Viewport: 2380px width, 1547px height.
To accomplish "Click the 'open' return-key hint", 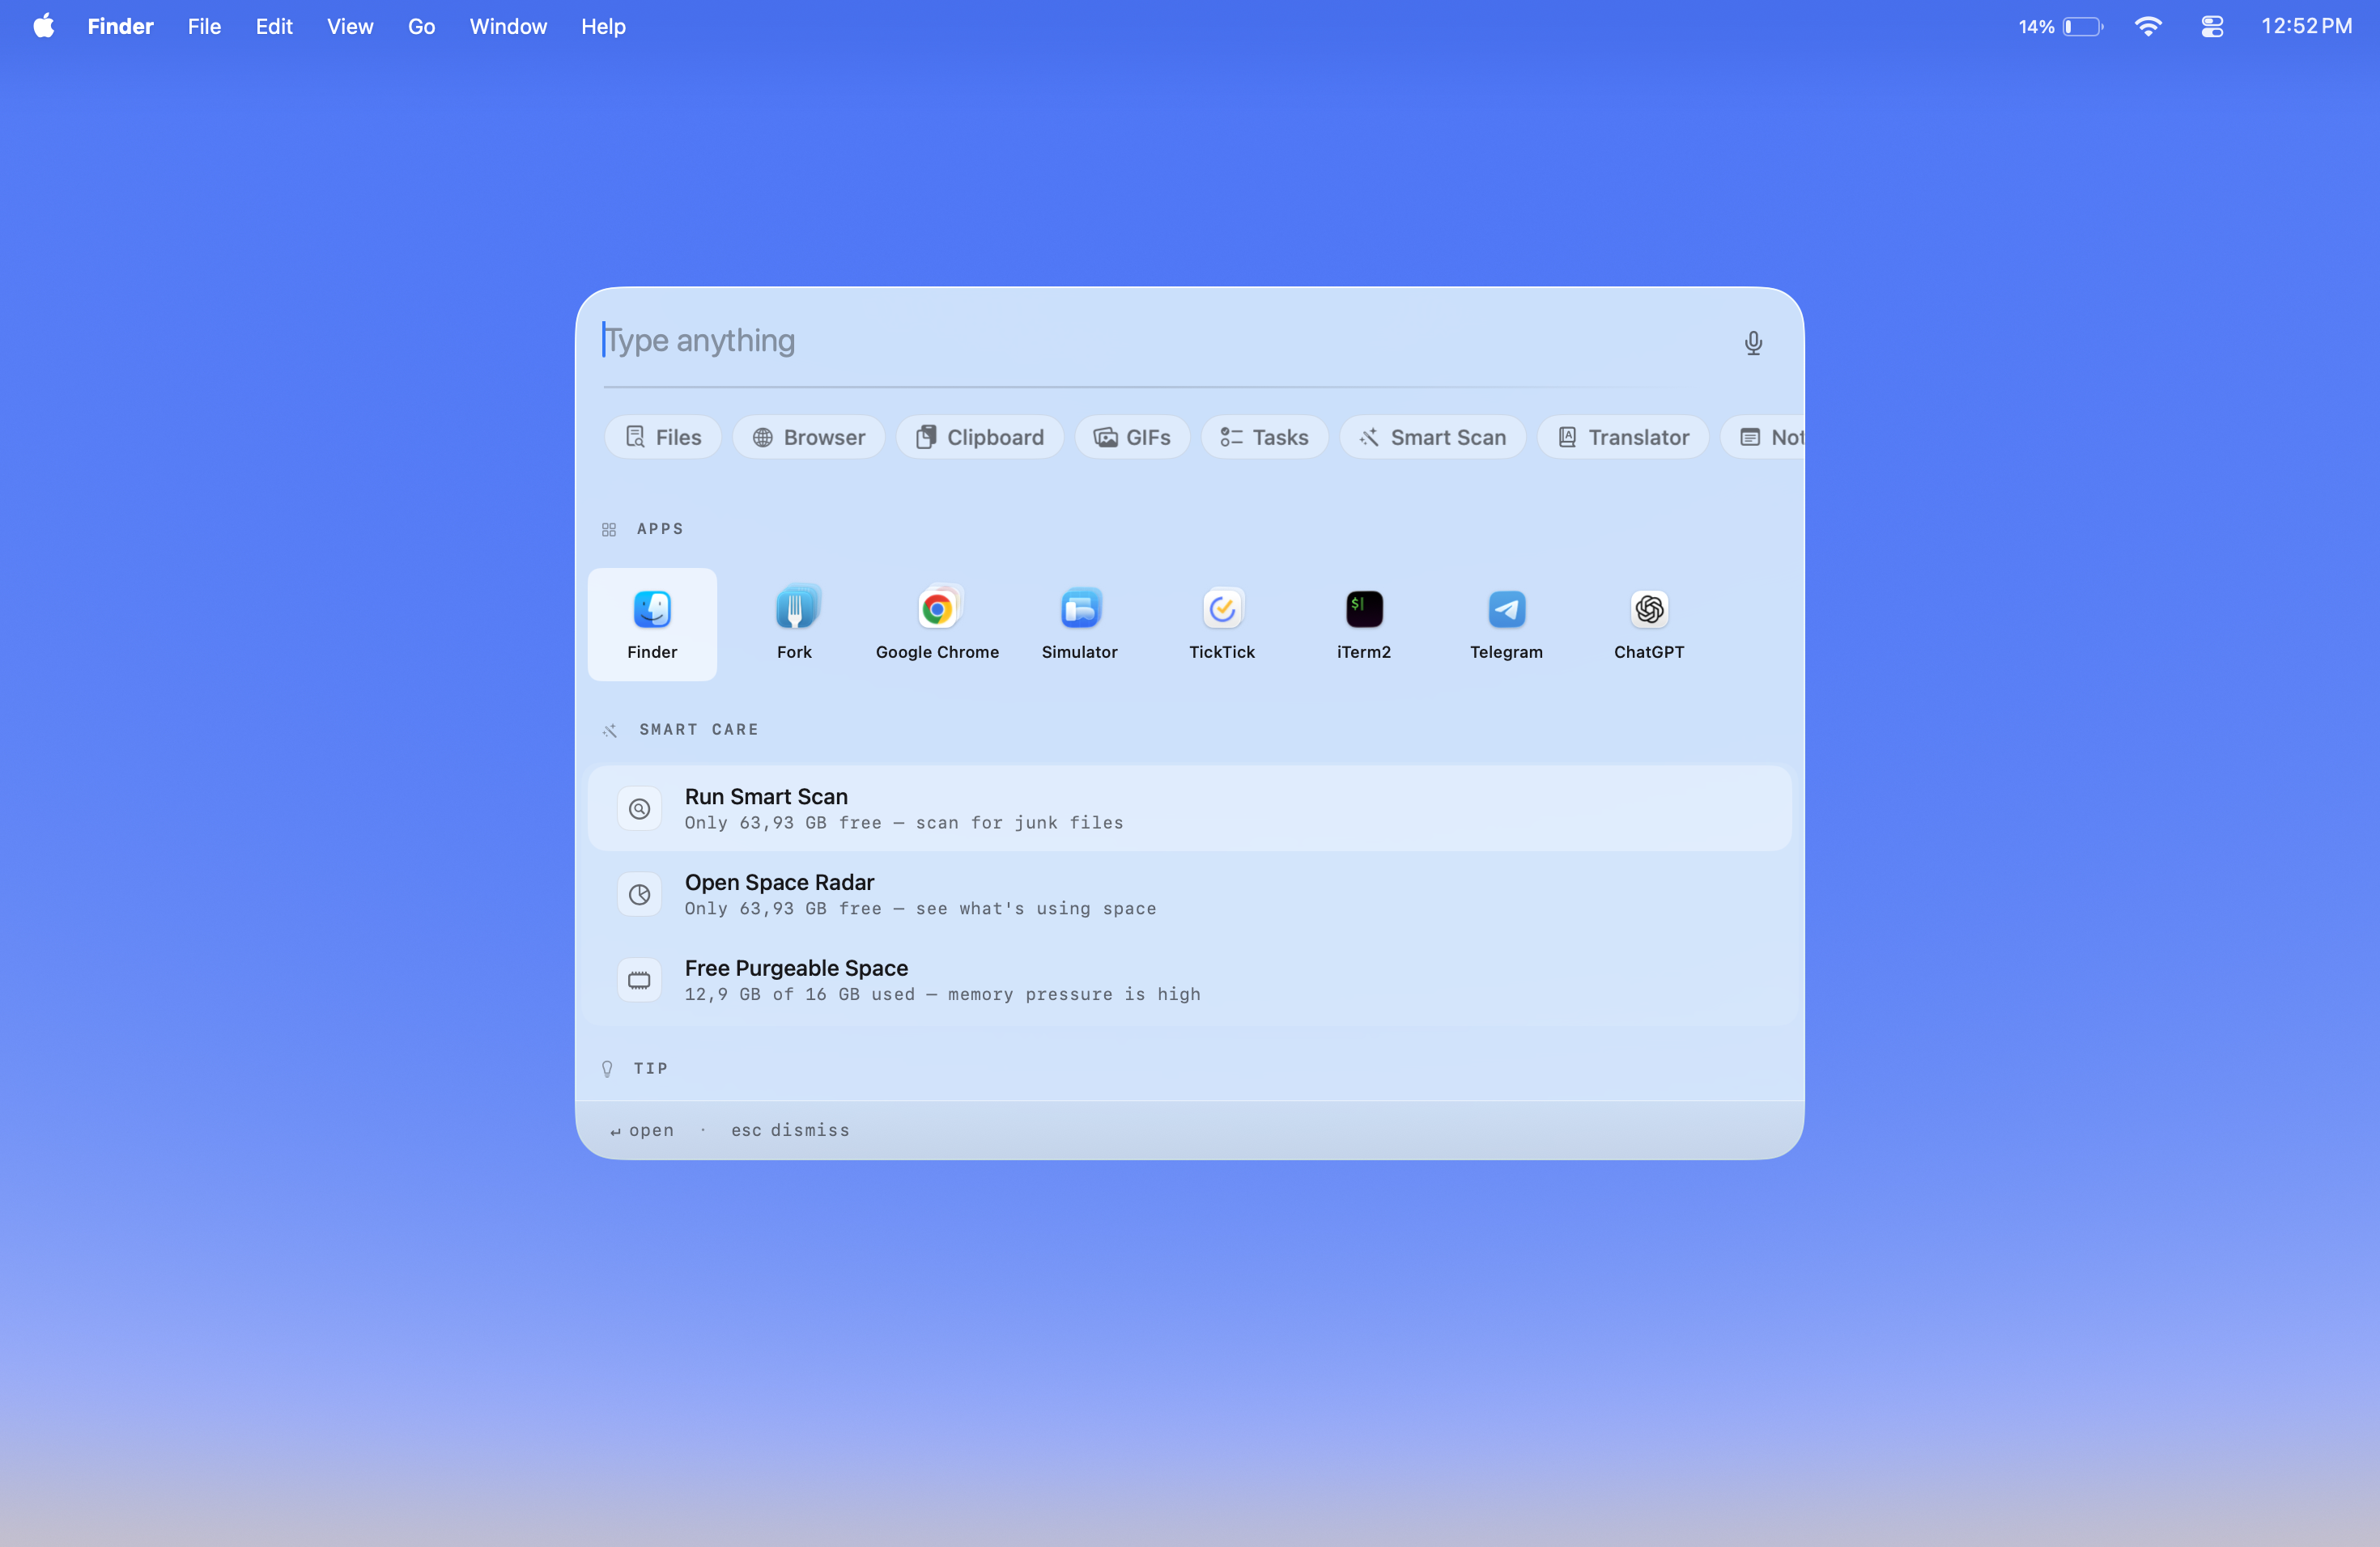I will click(x=642, y=1130).
